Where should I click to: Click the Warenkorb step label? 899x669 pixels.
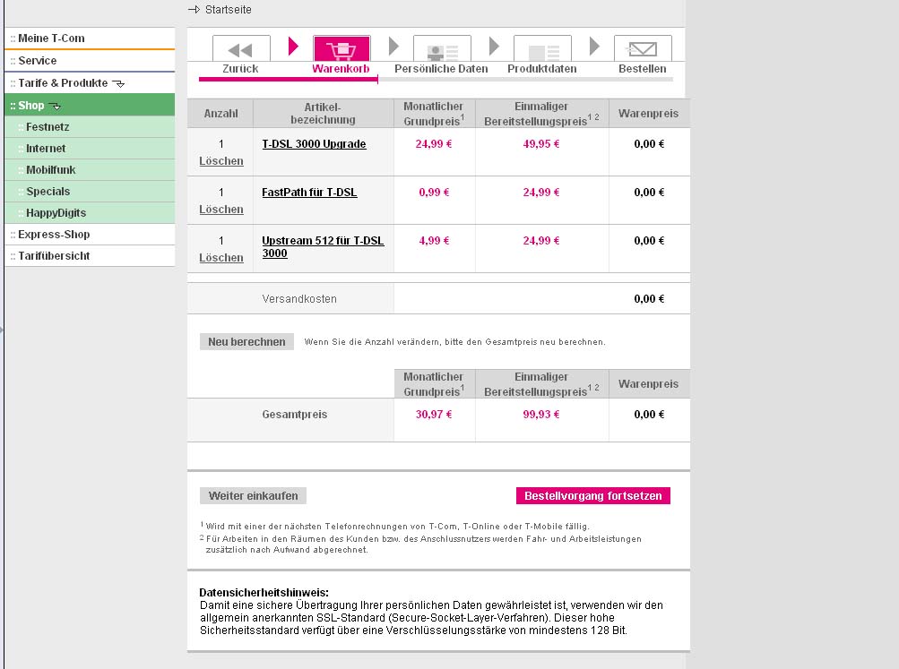[341, 69]
